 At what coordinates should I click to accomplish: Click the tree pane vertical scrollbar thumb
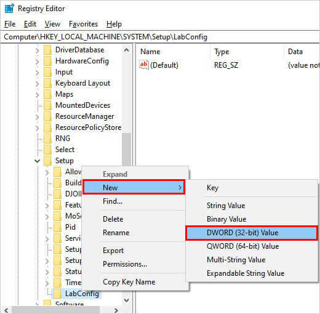pos(126,150)
